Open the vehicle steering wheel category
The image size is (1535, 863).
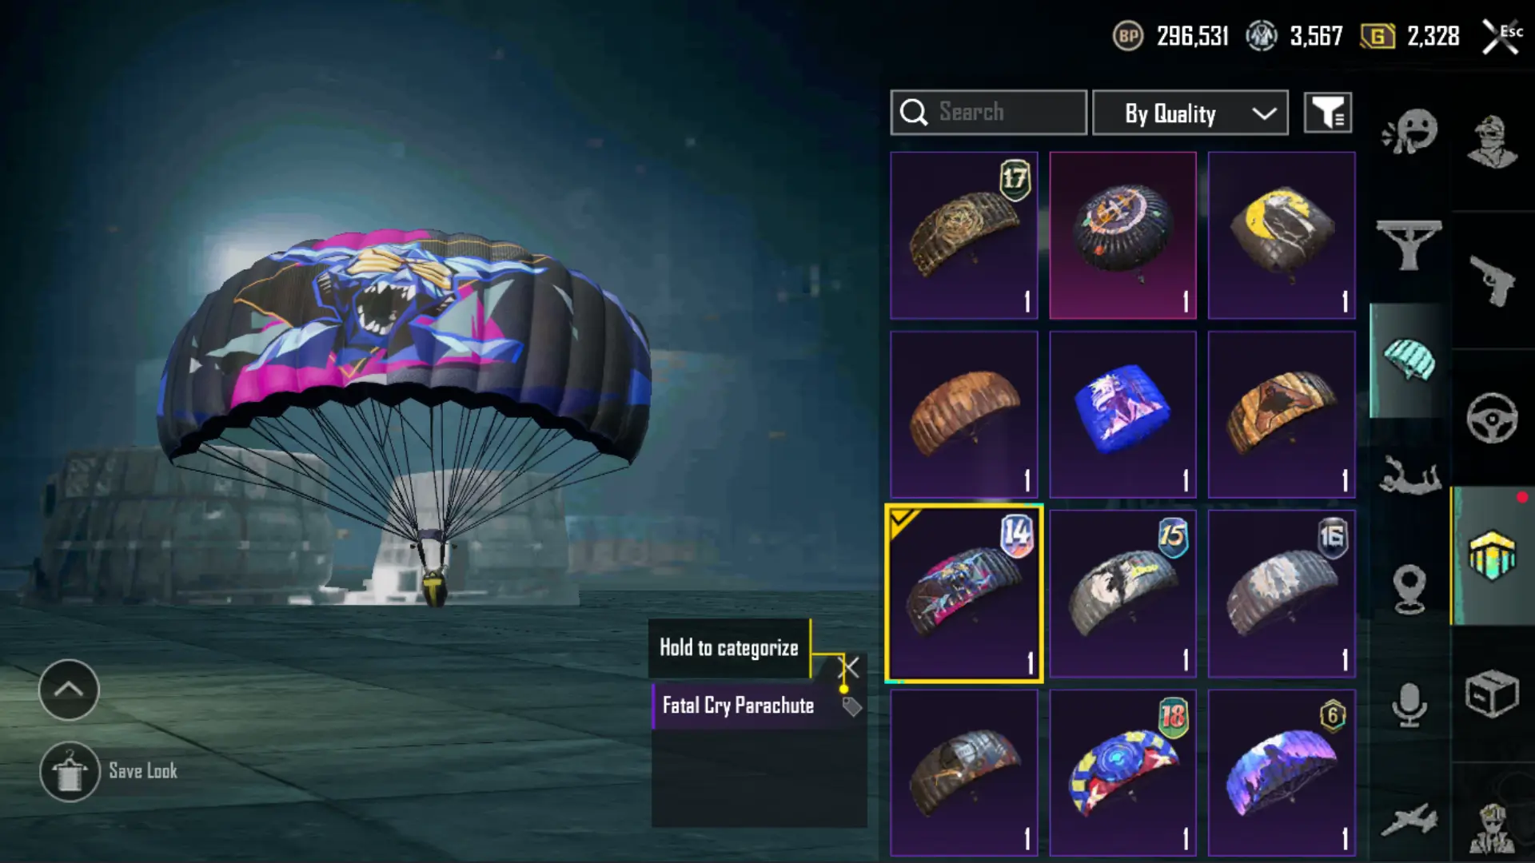pyautogui.click(x=1492, y=417)
